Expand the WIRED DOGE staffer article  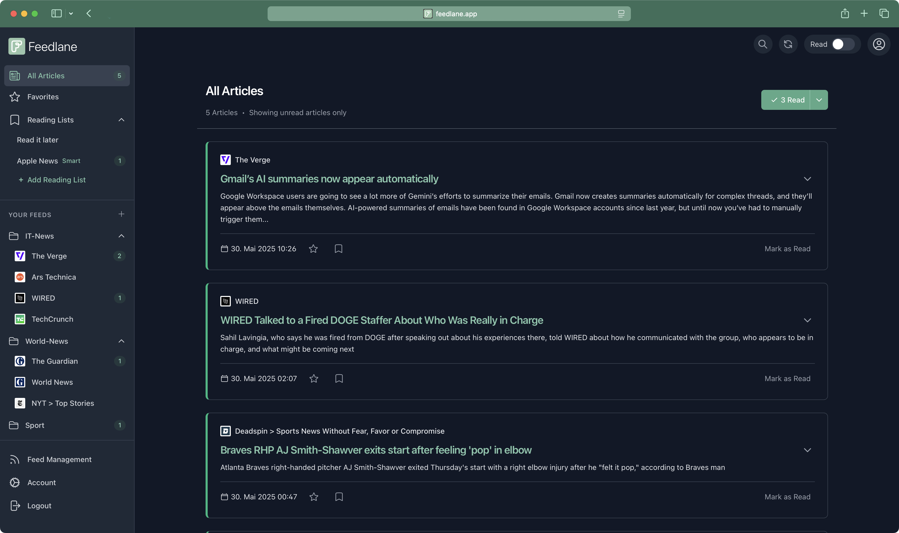click(x=807, y=320)
